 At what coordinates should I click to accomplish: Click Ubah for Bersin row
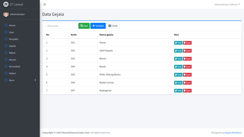tap(178, 59)
